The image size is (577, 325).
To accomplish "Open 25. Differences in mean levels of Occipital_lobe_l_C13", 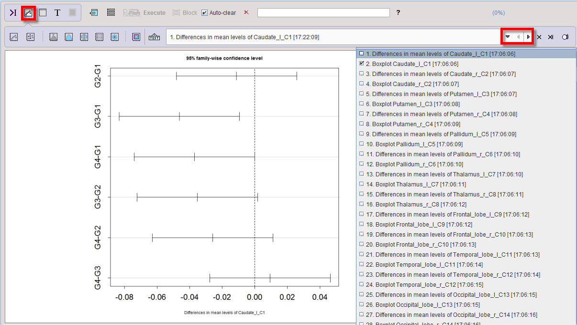I will pos(466,295).
